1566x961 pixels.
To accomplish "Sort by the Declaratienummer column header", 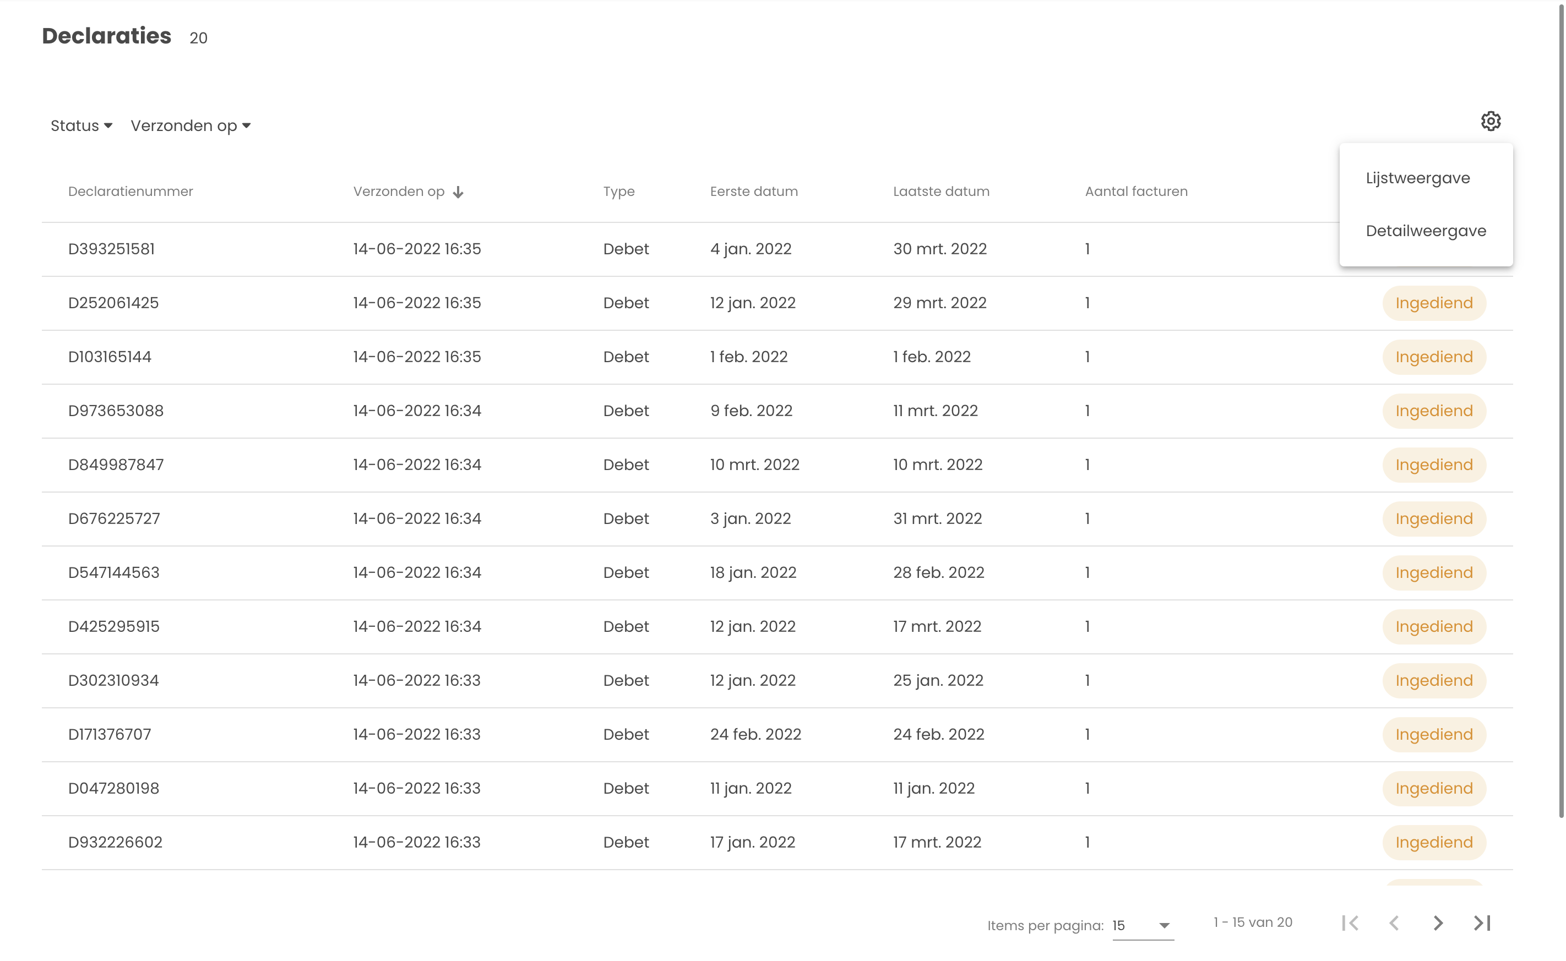I will tap(130, 192).
